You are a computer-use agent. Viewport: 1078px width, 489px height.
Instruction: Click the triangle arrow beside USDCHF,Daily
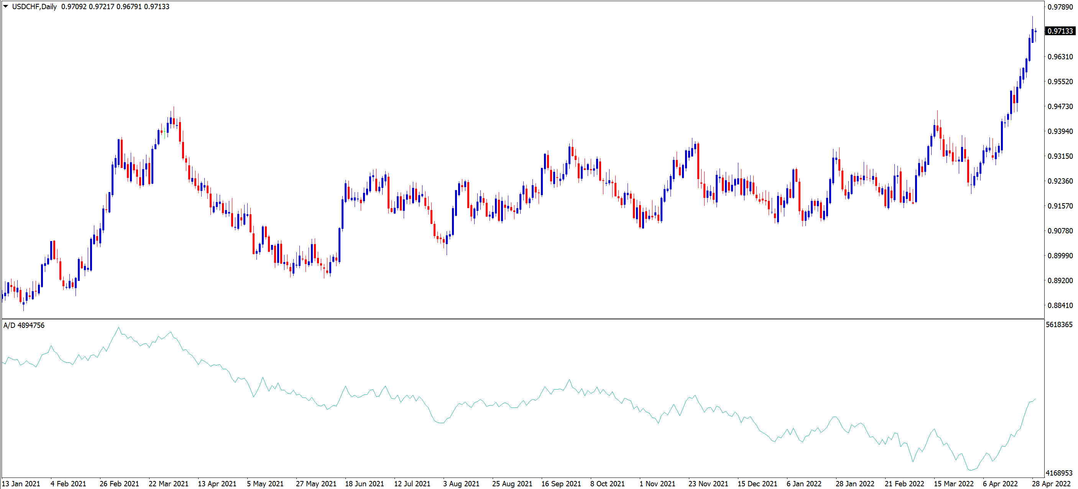click(5, 6)
